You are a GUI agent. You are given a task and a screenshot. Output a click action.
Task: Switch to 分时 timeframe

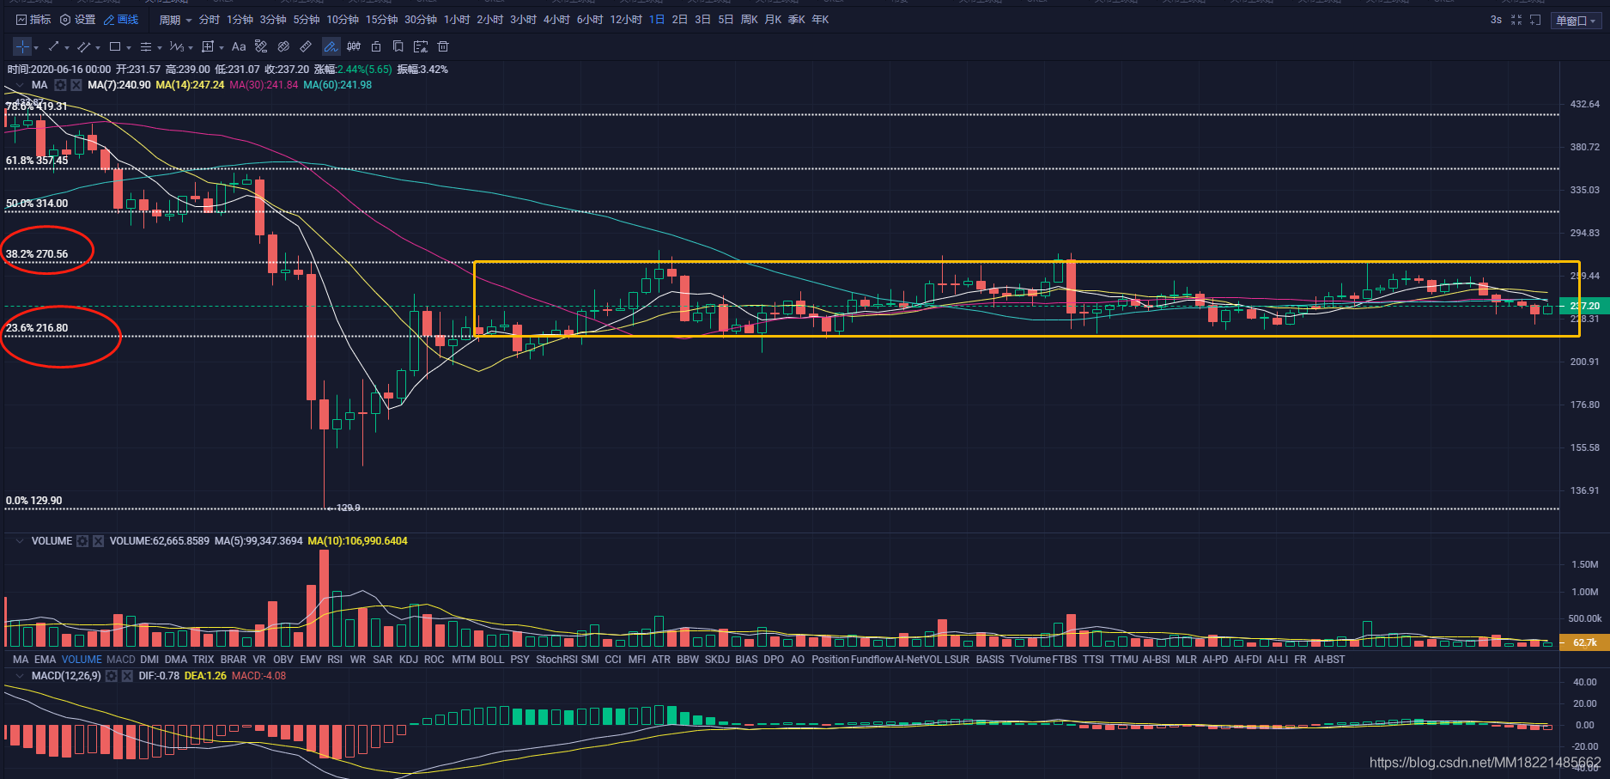pyautogui.click(x=209, y=19)
